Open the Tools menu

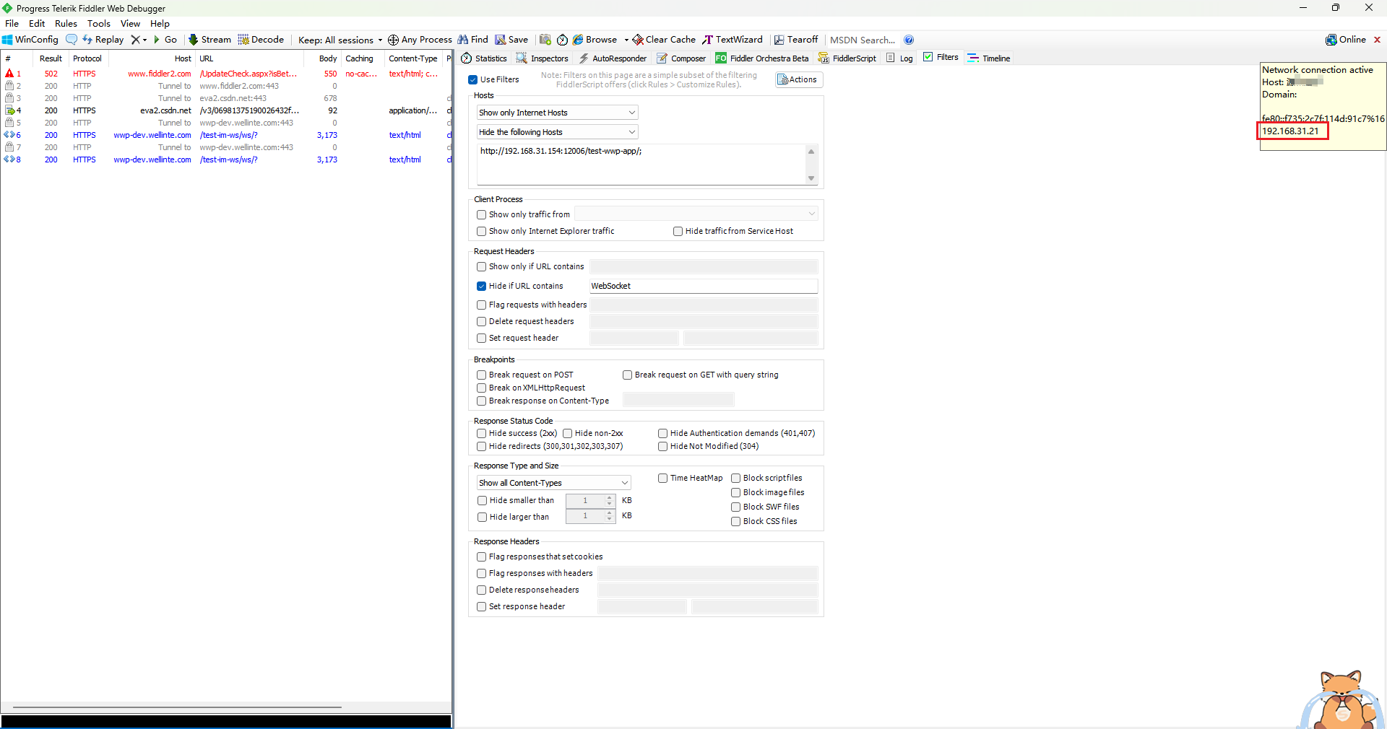[x=99, y=23]
